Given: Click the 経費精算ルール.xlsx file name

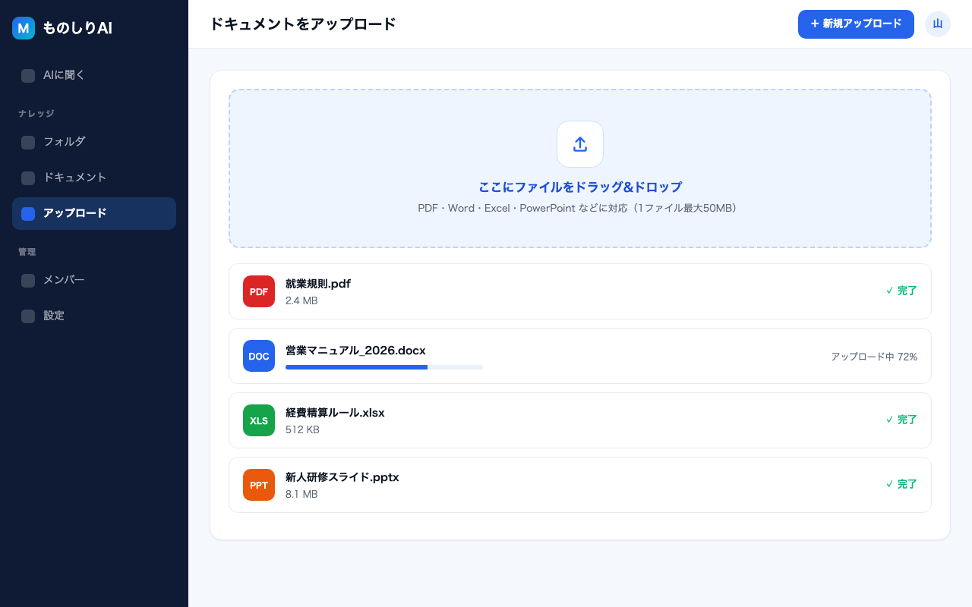Looking at the screenshot, I should pos(335,413).
